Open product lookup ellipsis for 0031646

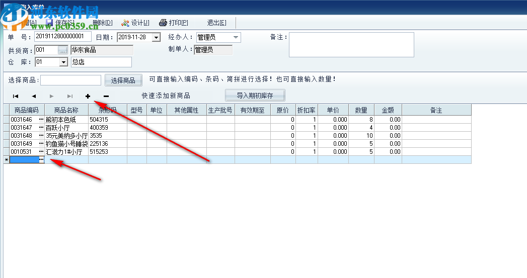click(41, 120)
